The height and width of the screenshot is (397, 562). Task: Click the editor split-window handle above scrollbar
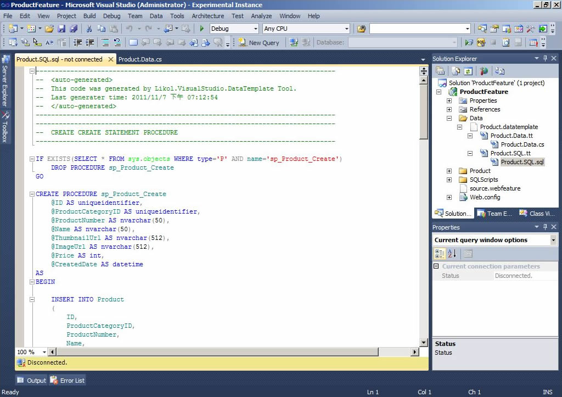424,71
